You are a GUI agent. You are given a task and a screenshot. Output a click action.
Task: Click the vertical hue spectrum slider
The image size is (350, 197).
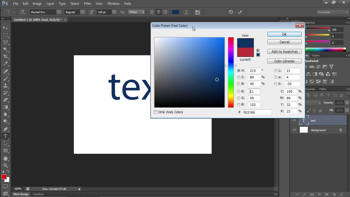click(231, 73)
